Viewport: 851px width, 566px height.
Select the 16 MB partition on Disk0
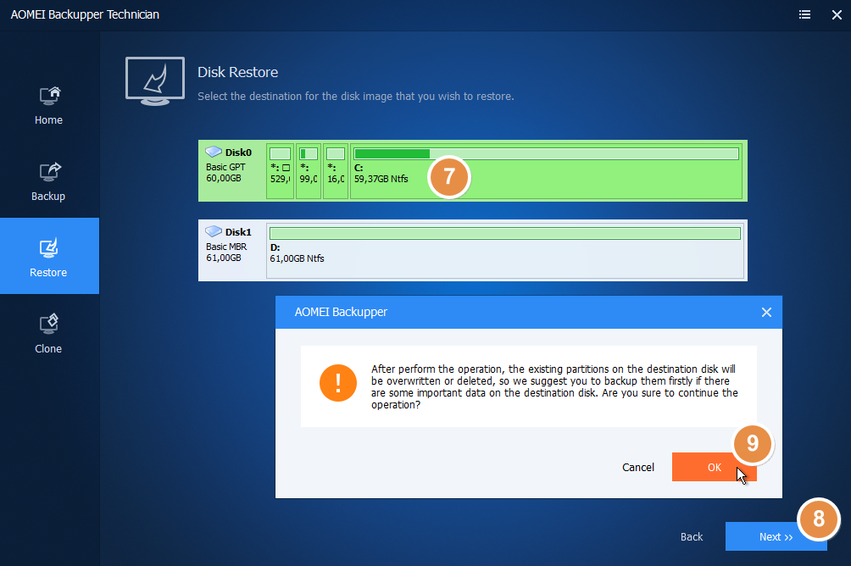pyautogui.click(x=336, y=171)
